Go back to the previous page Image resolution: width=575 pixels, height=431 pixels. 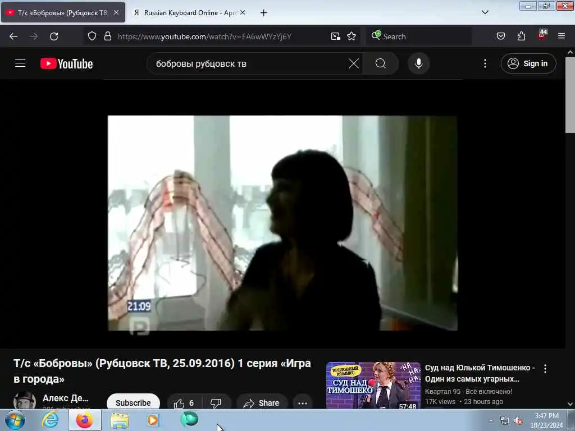pos(13,36)
